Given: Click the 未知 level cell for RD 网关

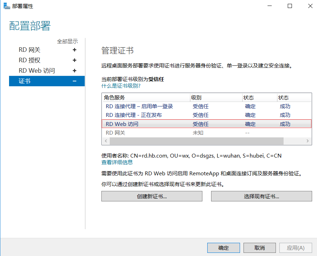Looking at the screenshot, I should (x=198, y=133).
